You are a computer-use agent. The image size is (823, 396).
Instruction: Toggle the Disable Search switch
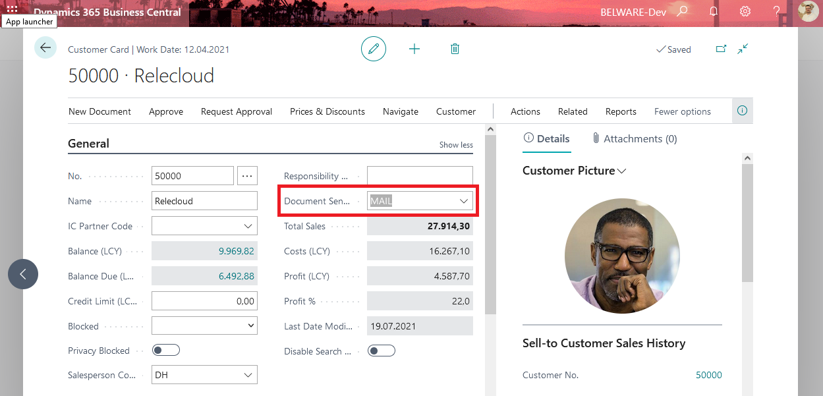(x=382, y=351)
